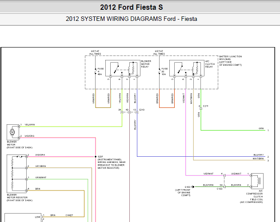Image resolution: width=280 pixels, height=222 pixels.
Task: Click the 'BLOWER MOTOR (RIGHT SIDE OF DASH)' caption
Action: (x=20, y=145)
